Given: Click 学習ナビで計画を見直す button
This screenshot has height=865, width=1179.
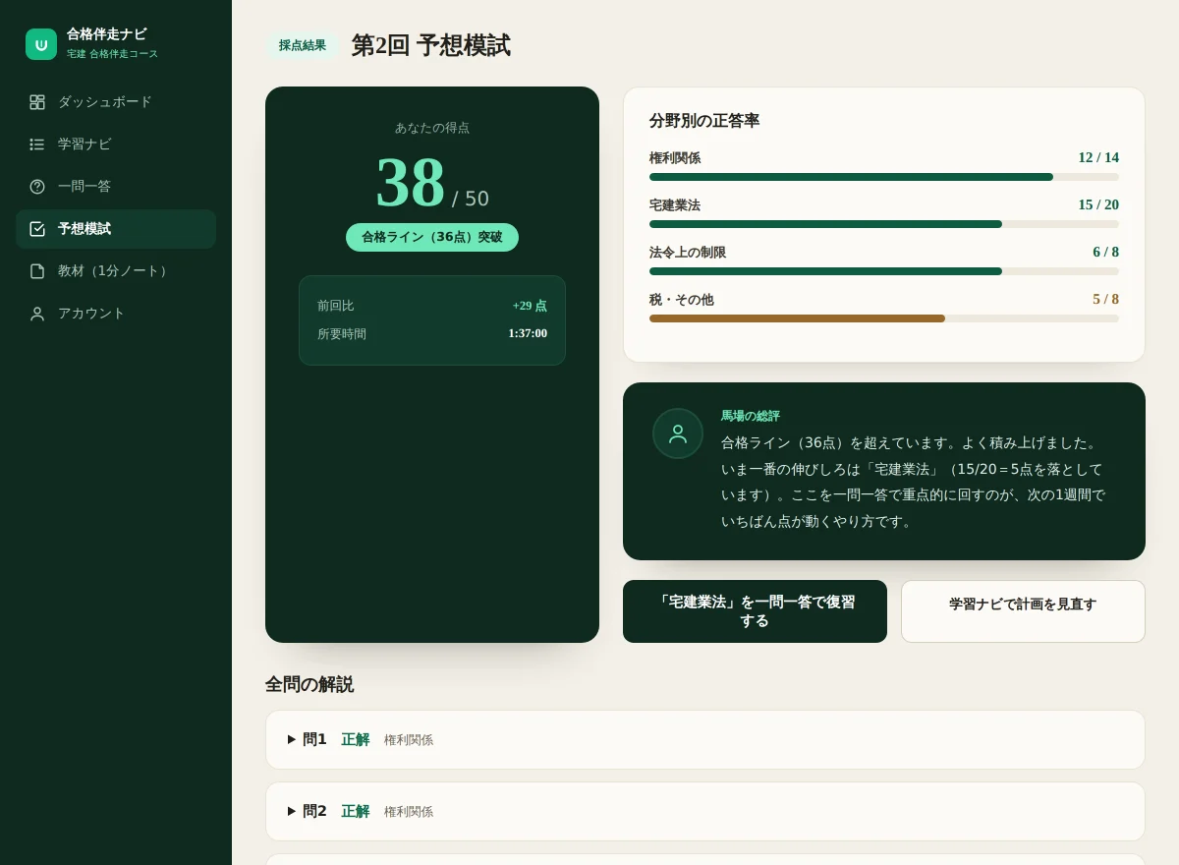Looking at the screenshot, I should [1023, 611].
